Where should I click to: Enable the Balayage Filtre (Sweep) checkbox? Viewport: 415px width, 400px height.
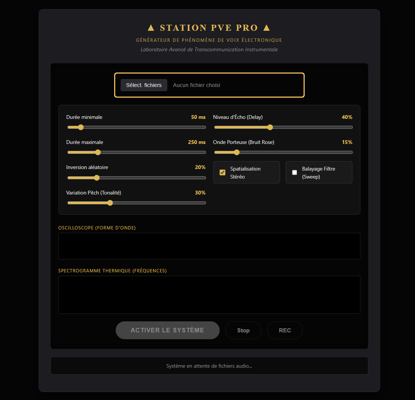[295, 172]
